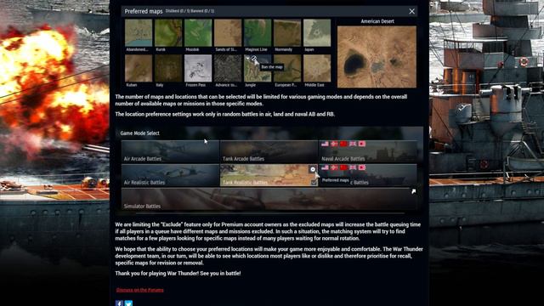Click US flag in Naval Realistic Battles tile
Image resolution: width=544 pixels, height=306 pixels.
click(x=325, y=167)
